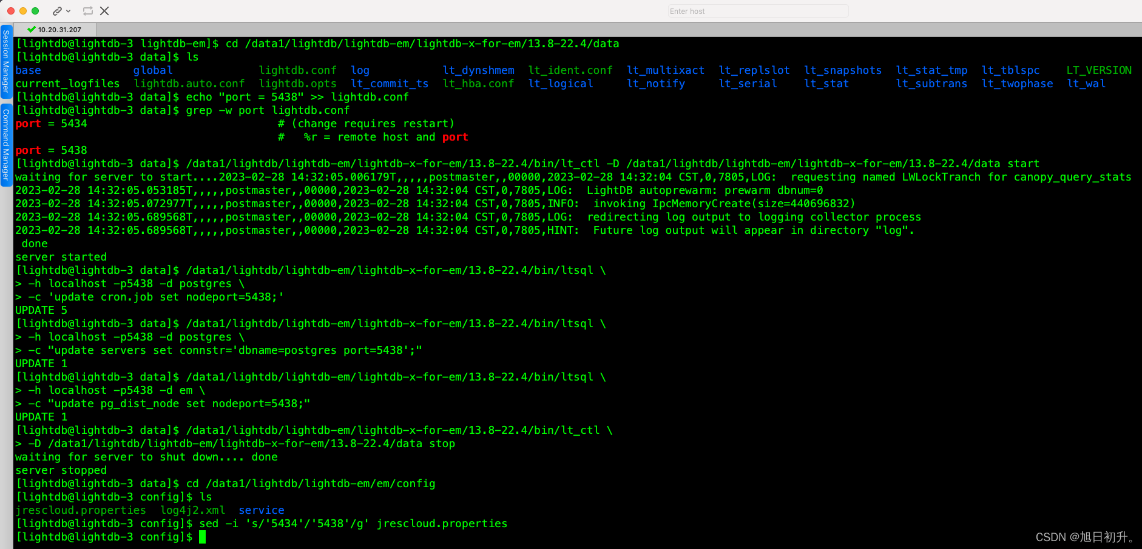Click 'lt_wal' directory name

click(x=1086, y=84)
